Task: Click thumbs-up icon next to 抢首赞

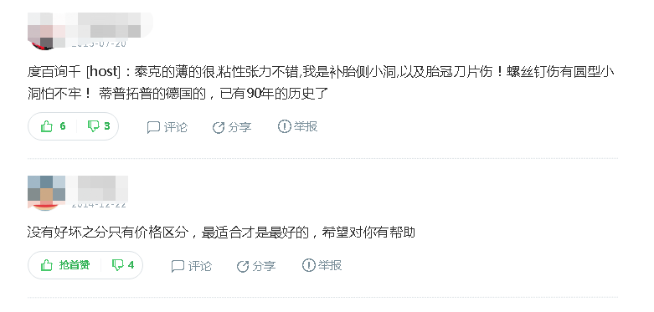Action: tap(47, 265)
